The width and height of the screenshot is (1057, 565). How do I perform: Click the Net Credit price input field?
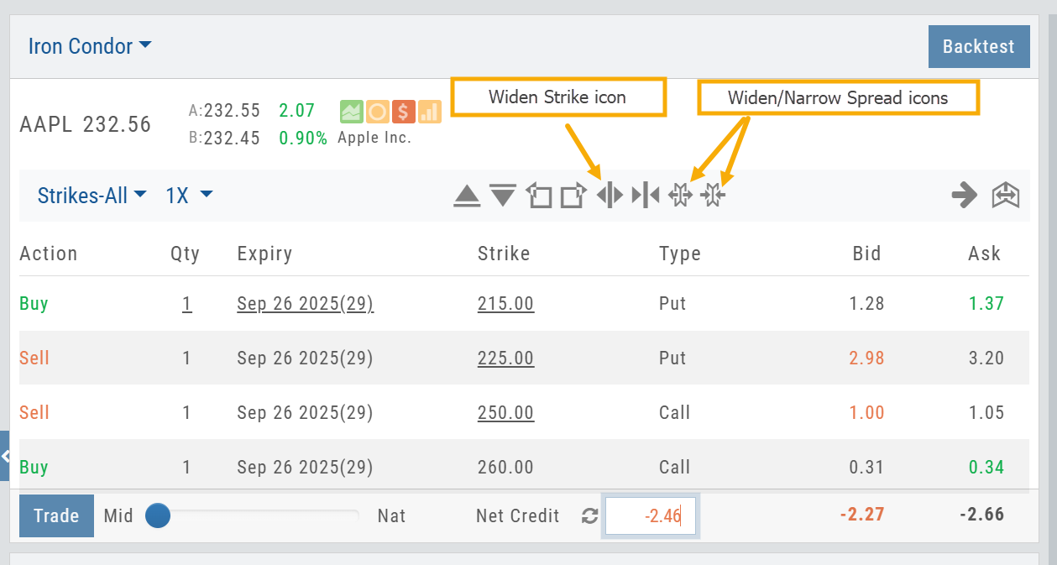click(649, 516)
